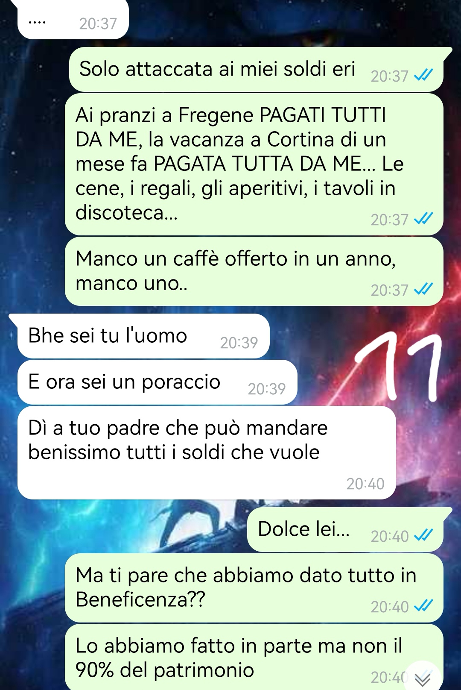461x690 pixels.
Task: Select the 'Dolce lei...' message bubble
Action: point(345,530)
